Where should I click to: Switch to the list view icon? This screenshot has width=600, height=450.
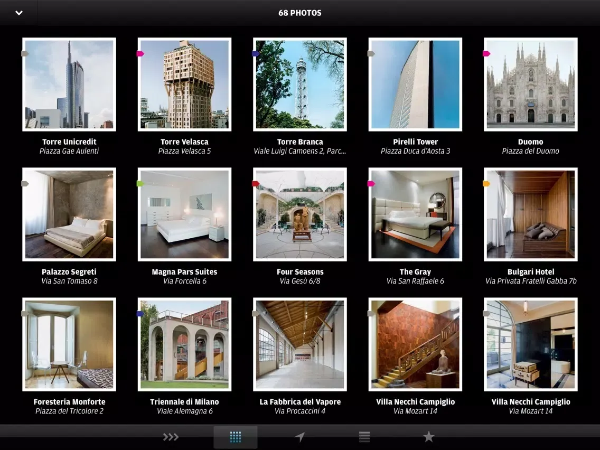coord(364,437)
